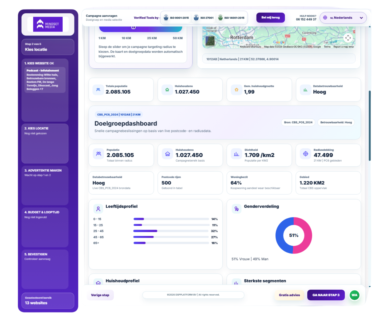Click the CBS_PC6_2024 | 1012AB | 21KM tag

click(119, 114)
